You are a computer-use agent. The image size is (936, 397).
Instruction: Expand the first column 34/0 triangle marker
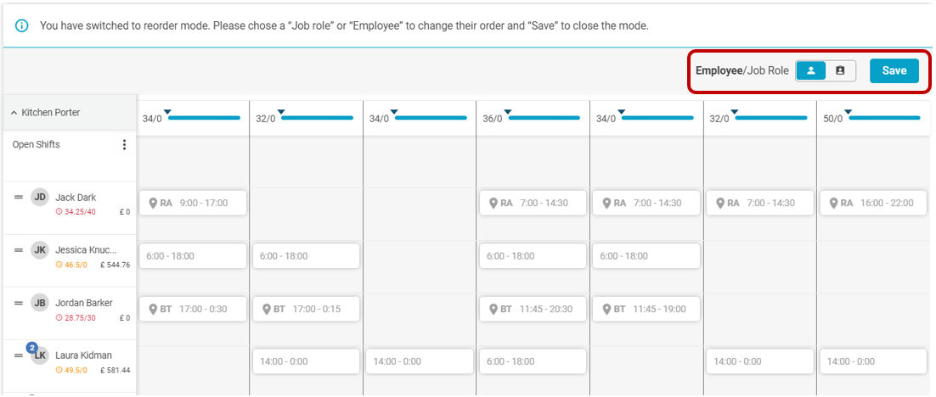(x=167, y=111)
